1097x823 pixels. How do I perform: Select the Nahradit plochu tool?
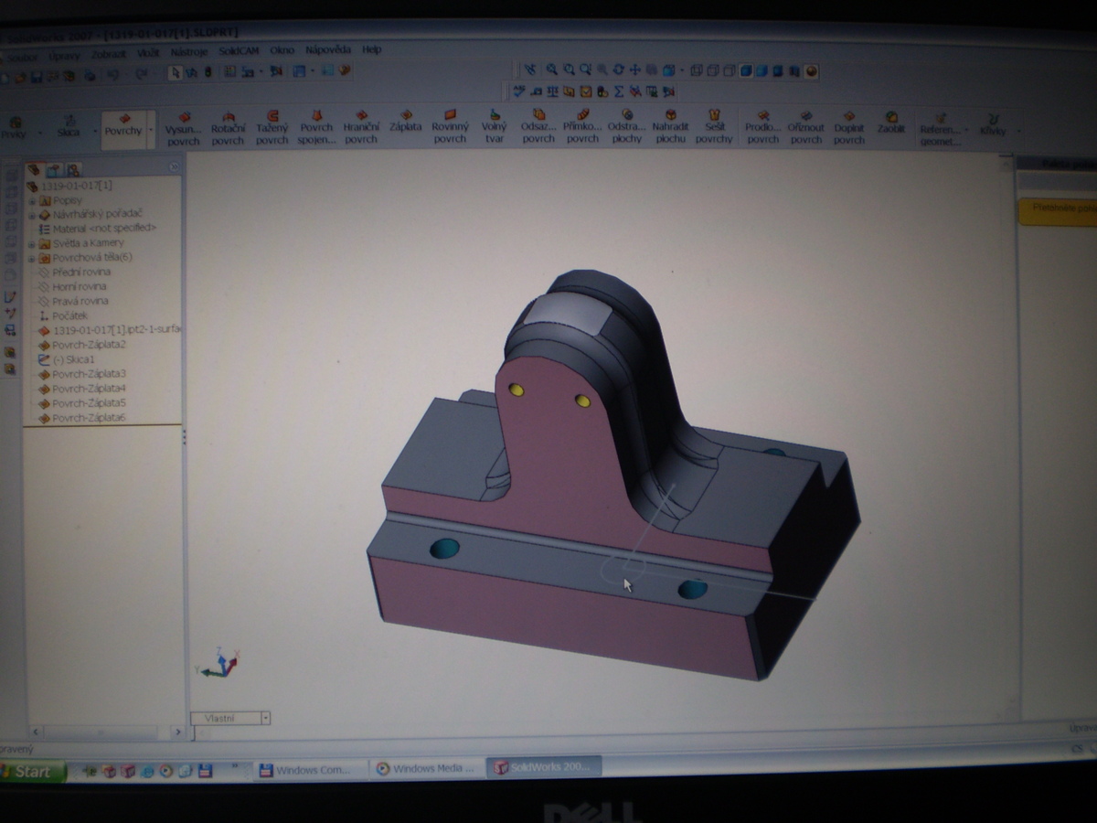pos(670,128)
